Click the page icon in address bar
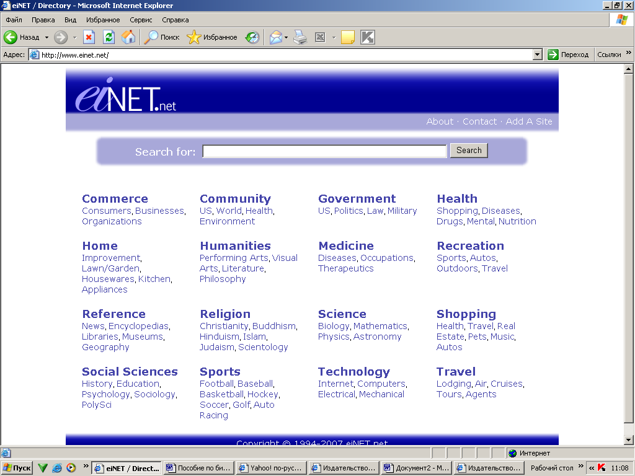This screenshot has height=476, width=635. tap(35, 55)
